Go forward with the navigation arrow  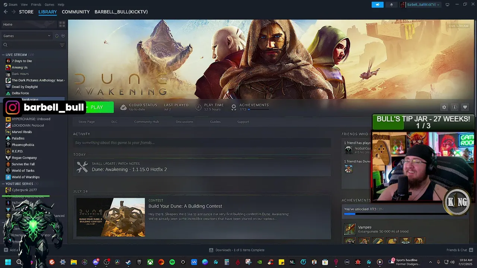[x=13, y=12]
